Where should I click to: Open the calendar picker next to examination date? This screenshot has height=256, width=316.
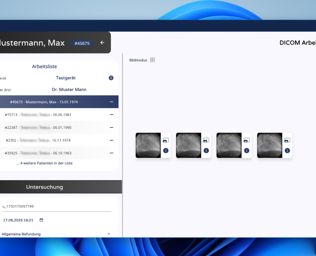click(x=42, y=220)
